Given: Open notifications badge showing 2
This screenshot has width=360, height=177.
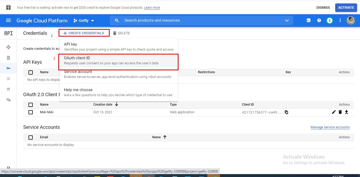Looking at the screenshot, I should click(329, 21).
